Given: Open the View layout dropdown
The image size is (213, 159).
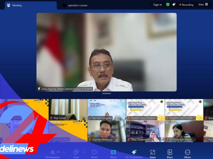Looking at the screenshot, I should 203,4.
